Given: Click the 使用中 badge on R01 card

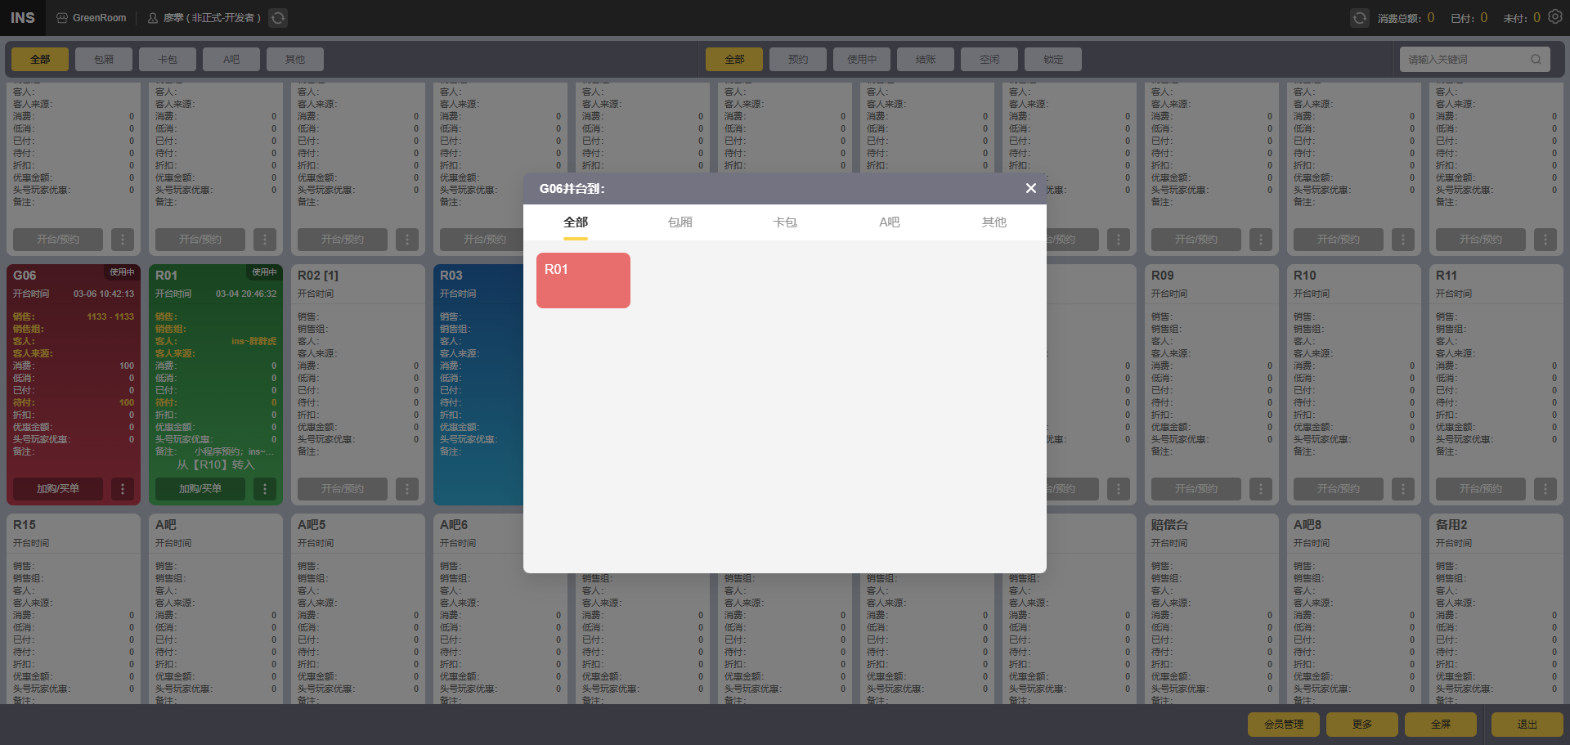Looking at the screenshot, I should click(x=265, y=272).
